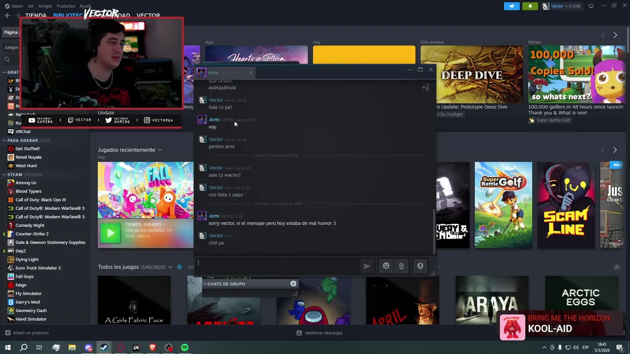
Task: Select Feign in the library list
Action: (21, 285)
